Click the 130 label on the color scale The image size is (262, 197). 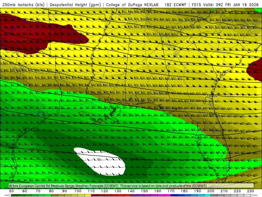(x=118, y=191)
